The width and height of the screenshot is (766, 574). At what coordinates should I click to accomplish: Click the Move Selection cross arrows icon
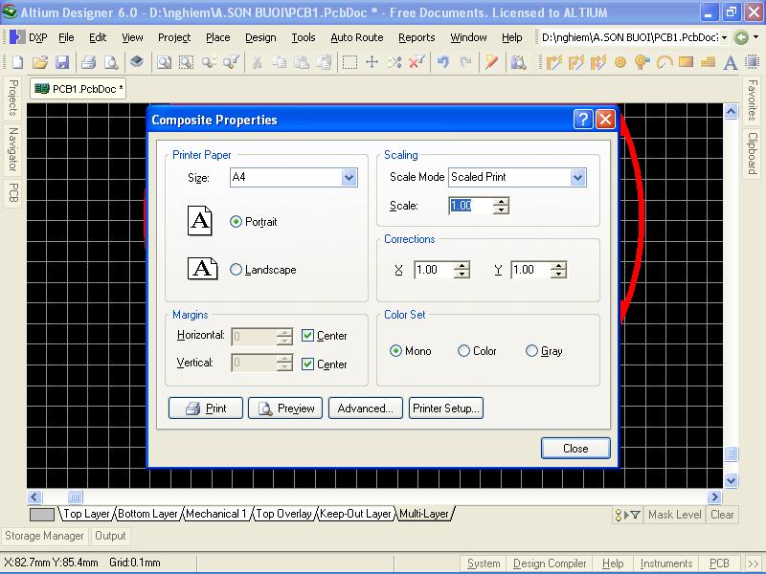[372, 62]
